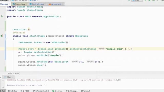
Task: Click the 'javafx.stage.Stage' import statement
Action: pyautogui.click(x=25, y=10)
